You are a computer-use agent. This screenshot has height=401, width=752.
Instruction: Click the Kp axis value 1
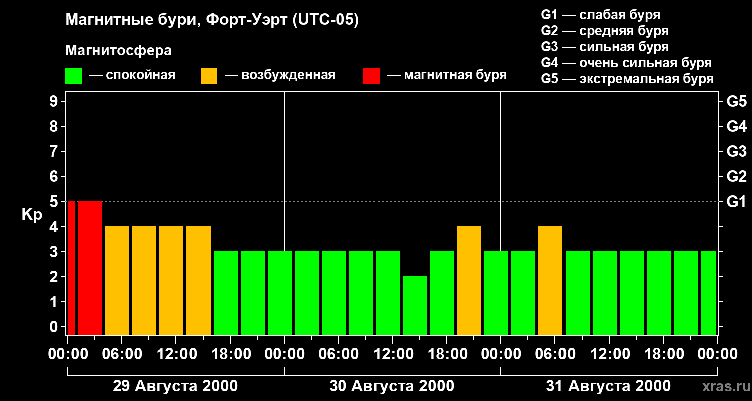pyautogui.click(x=55, y=302)
